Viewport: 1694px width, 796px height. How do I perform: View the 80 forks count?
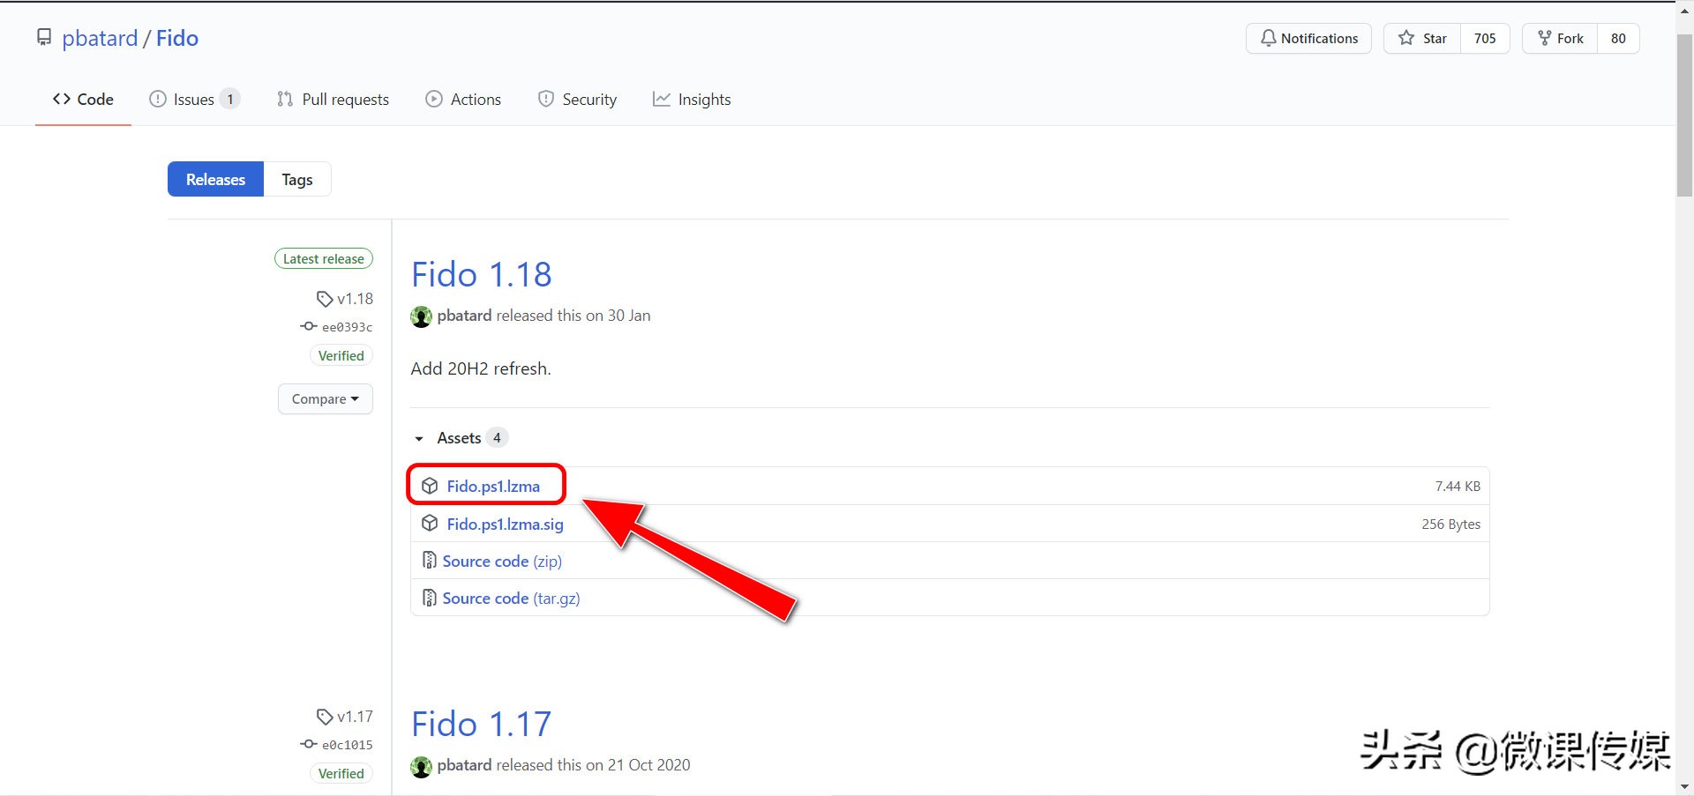click(1618, 38)
